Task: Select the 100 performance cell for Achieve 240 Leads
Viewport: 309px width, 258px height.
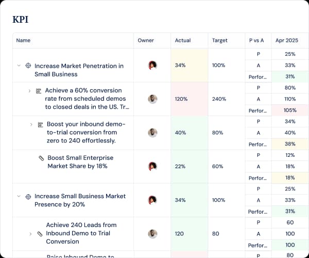Action: (290, 245)
